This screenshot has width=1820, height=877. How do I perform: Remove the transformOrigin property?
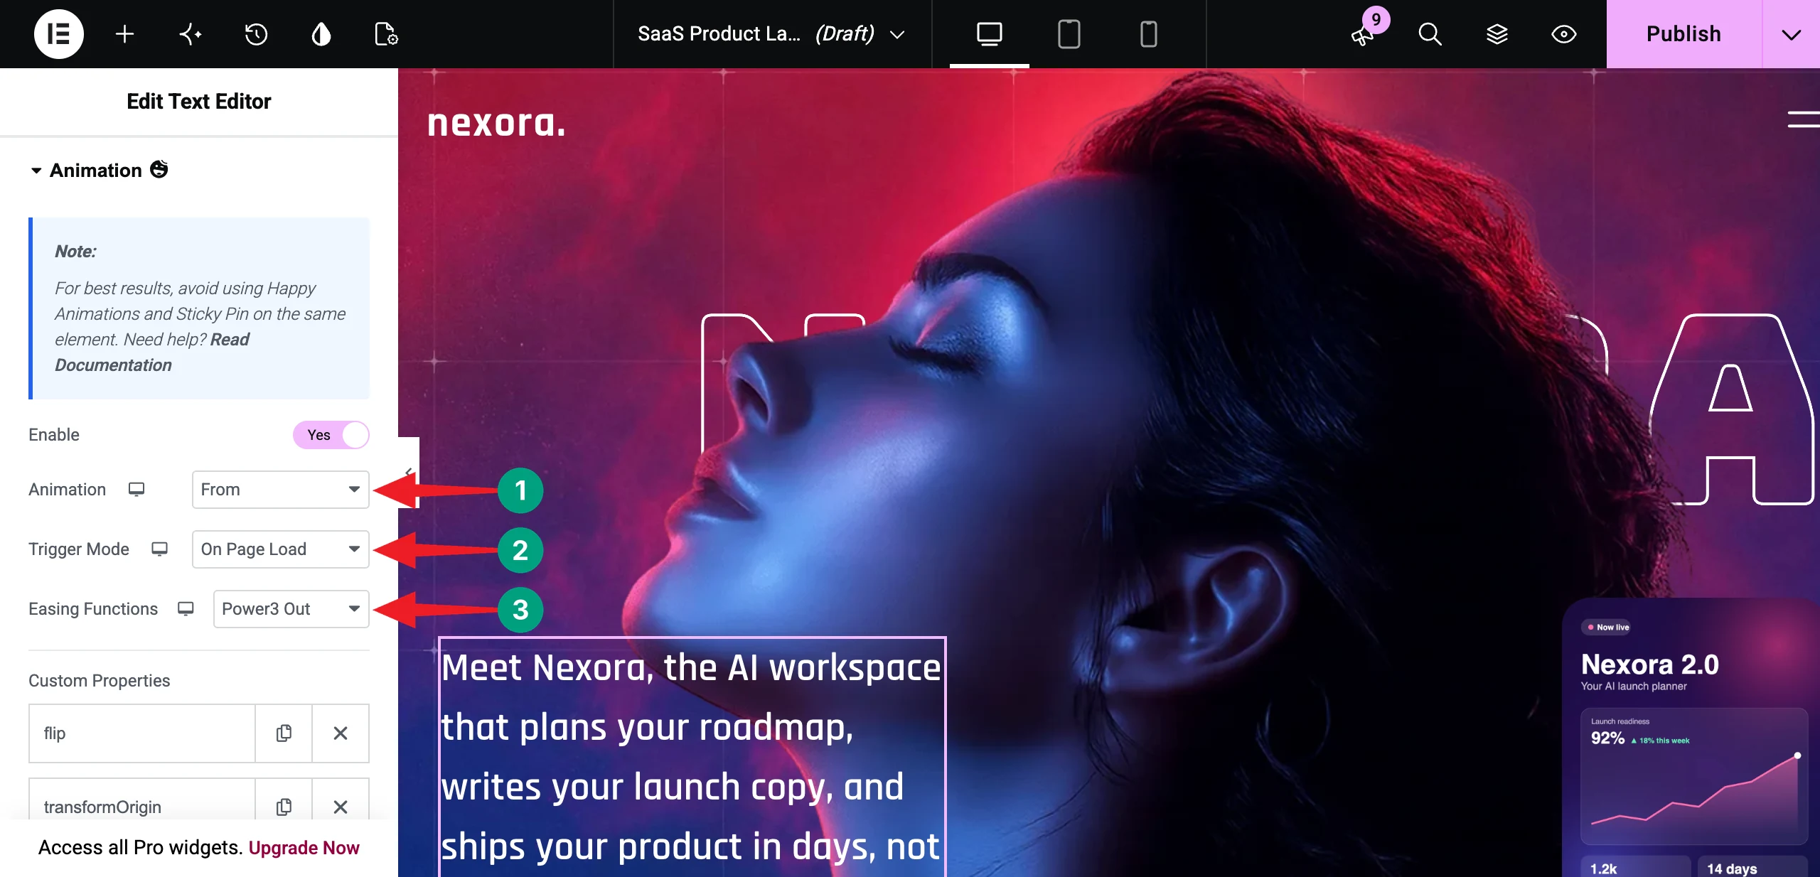(x=341, y=806)
